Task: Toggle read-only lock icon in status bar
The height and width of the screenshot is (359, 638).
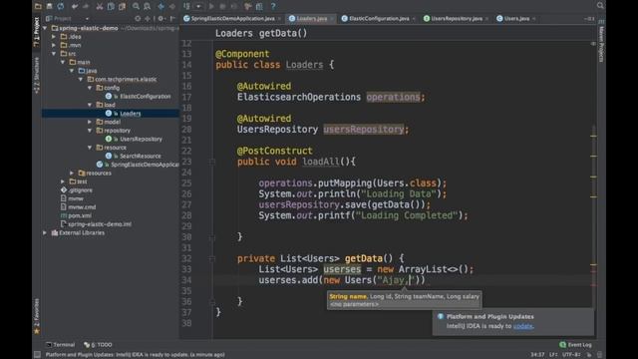Action: 589,355
